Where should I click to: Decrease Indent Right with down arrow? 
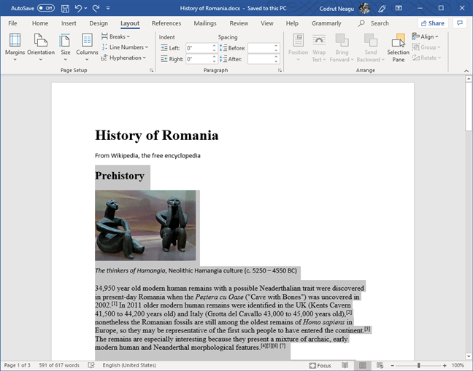(x=214, y=61)
